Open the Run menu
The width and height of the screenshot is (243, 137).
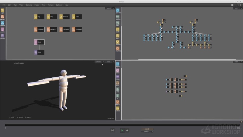(15, 5)
